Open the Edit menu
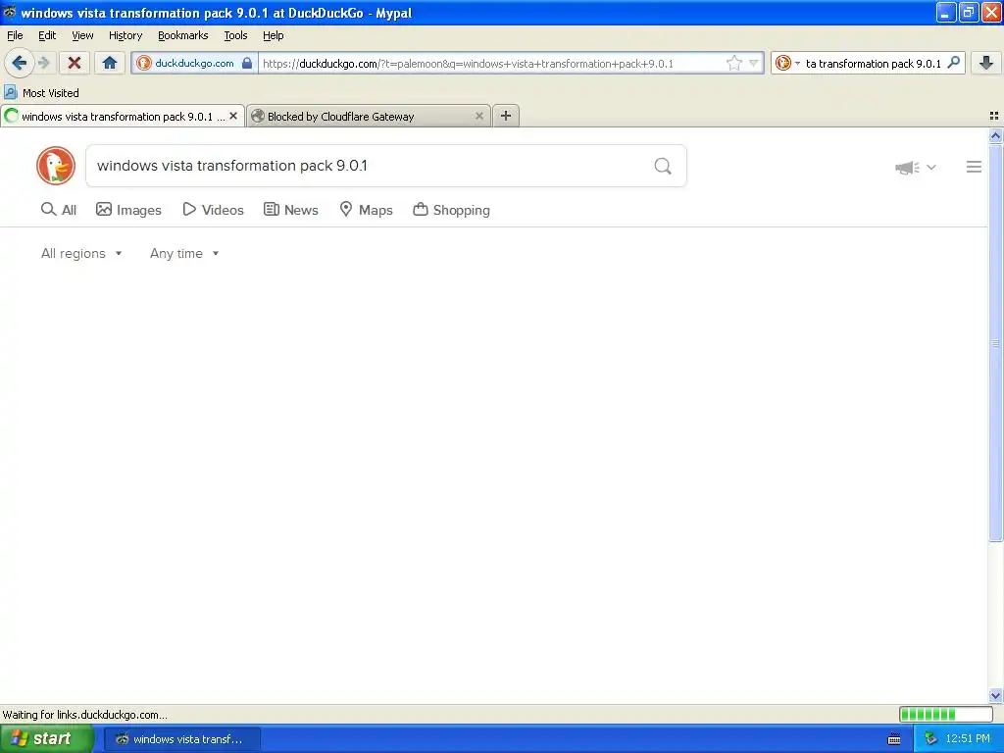Screen dimensions: 1004x753 [47, 35]
